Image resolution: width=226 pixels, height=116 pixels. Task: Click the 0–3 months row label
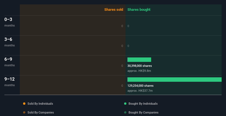10,22
